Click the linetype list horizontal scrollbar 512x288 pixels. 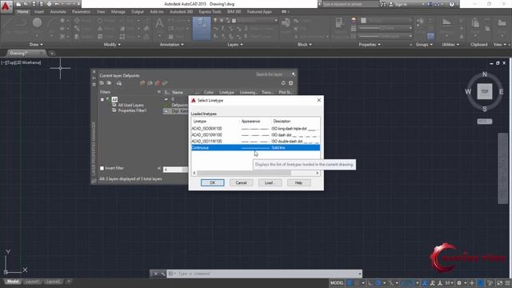pos(256,173)
